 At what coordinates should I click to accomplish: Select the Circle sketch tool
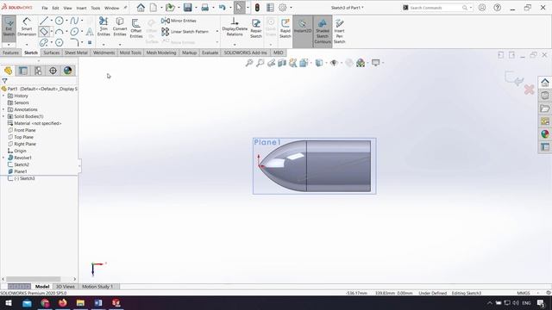coord(60,21)
